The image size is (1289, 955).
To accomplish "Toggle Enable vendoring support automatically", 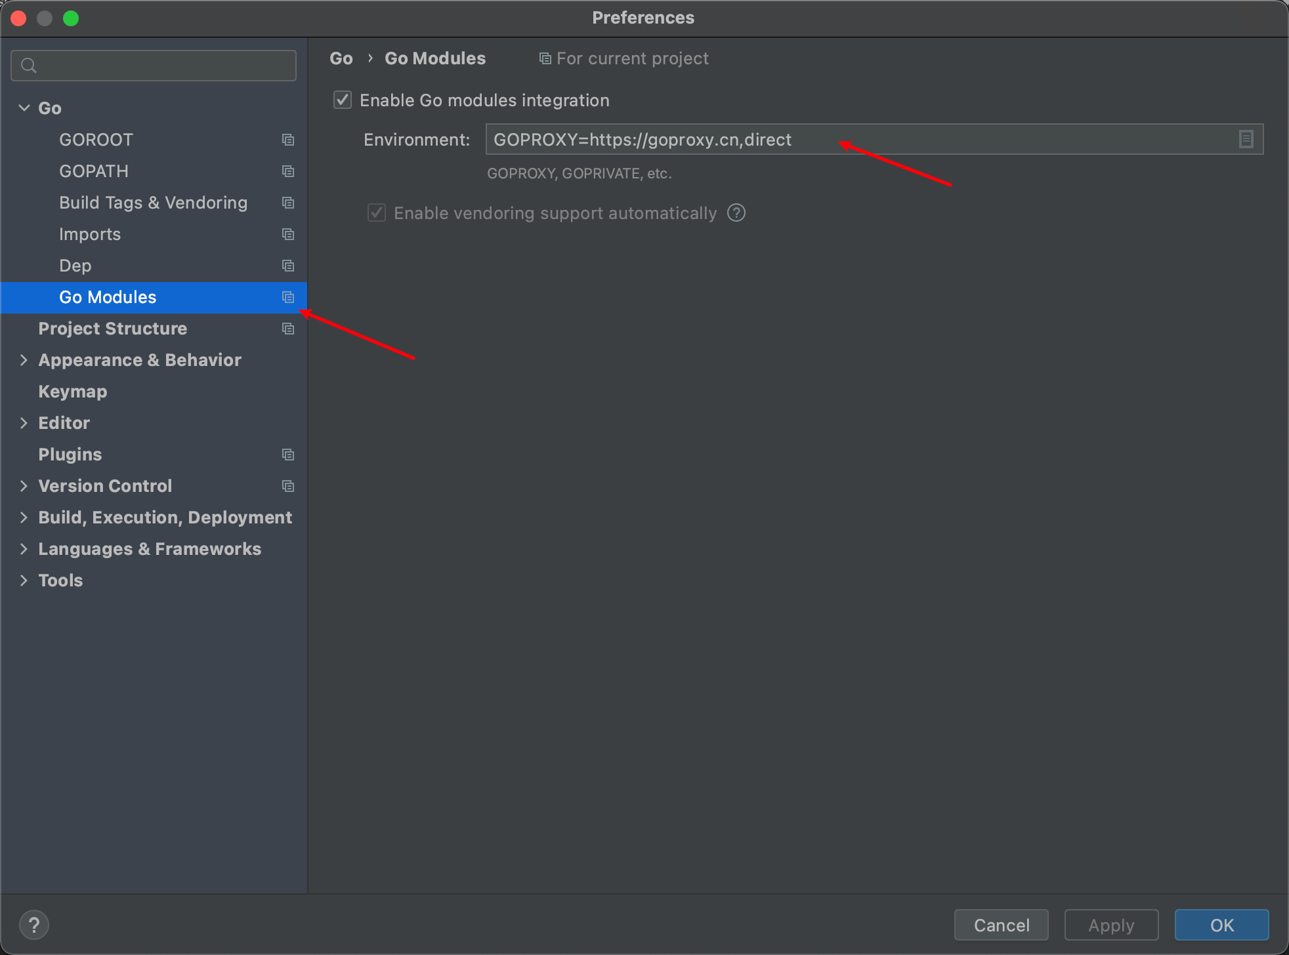I will [x=377, y=213].
